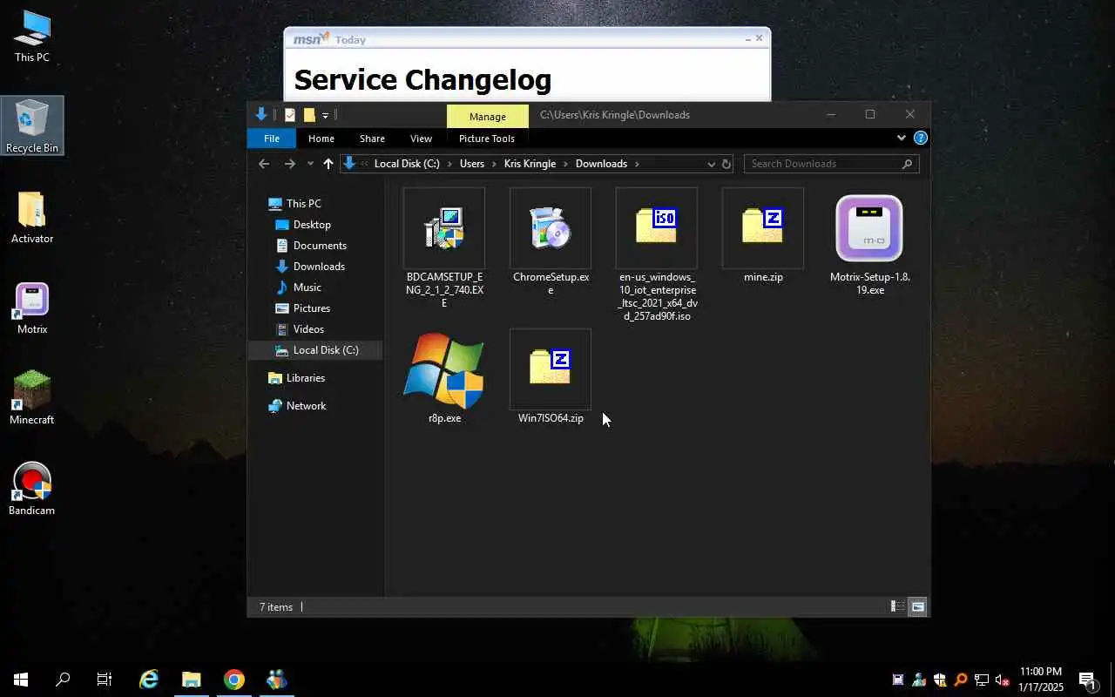Switch to large icons view layout
The width and height of the screenshot is (1115, 697).
[917, 606]
